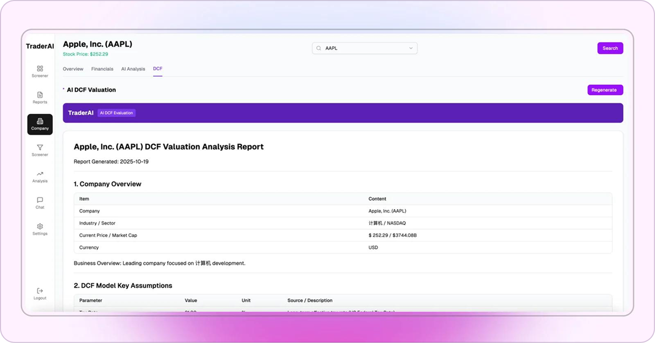Switch to the Financials tab
655x343 pixels.
[x=102, y=69]
